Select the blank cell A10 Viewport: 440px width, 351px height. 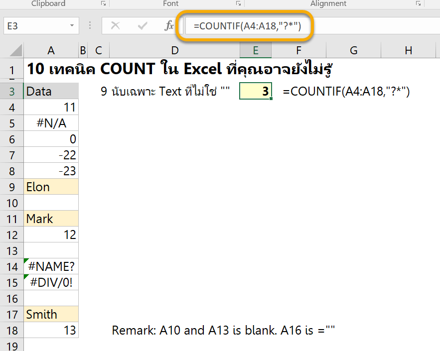(x=50, y=202)
